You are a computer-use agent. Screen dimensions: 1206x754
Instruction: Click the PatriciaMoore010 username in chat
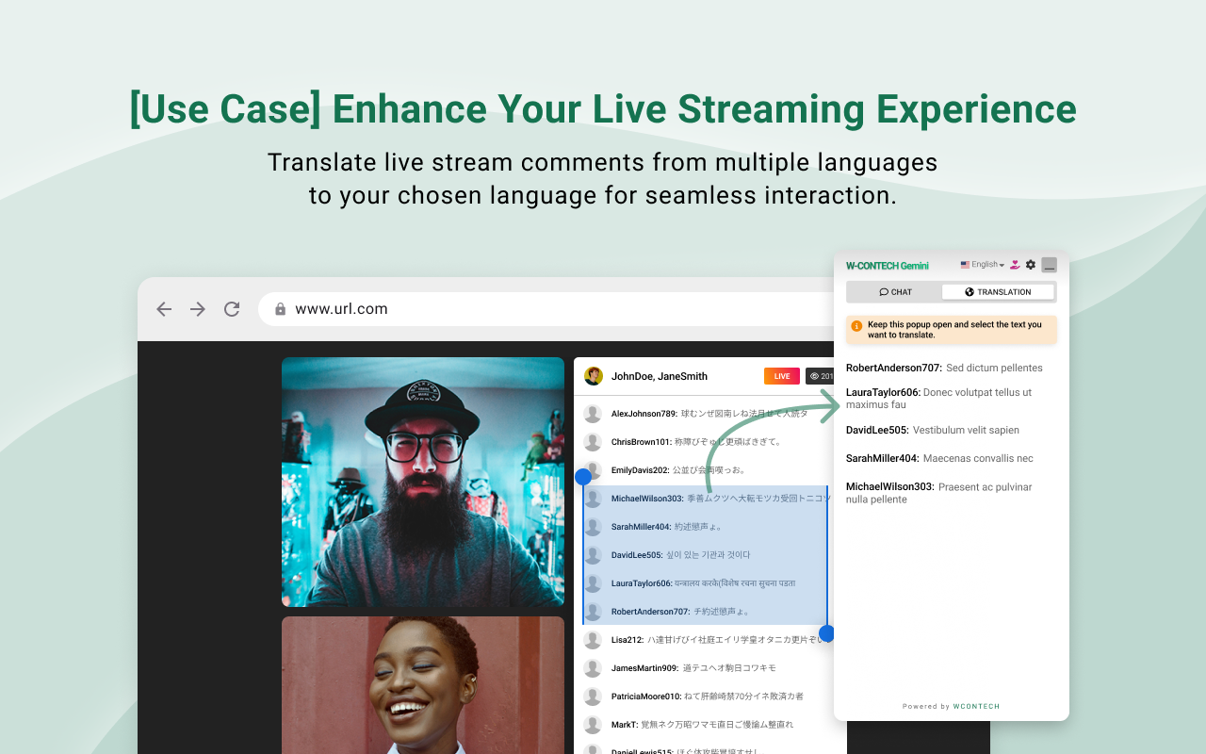[x=646, y=697]
